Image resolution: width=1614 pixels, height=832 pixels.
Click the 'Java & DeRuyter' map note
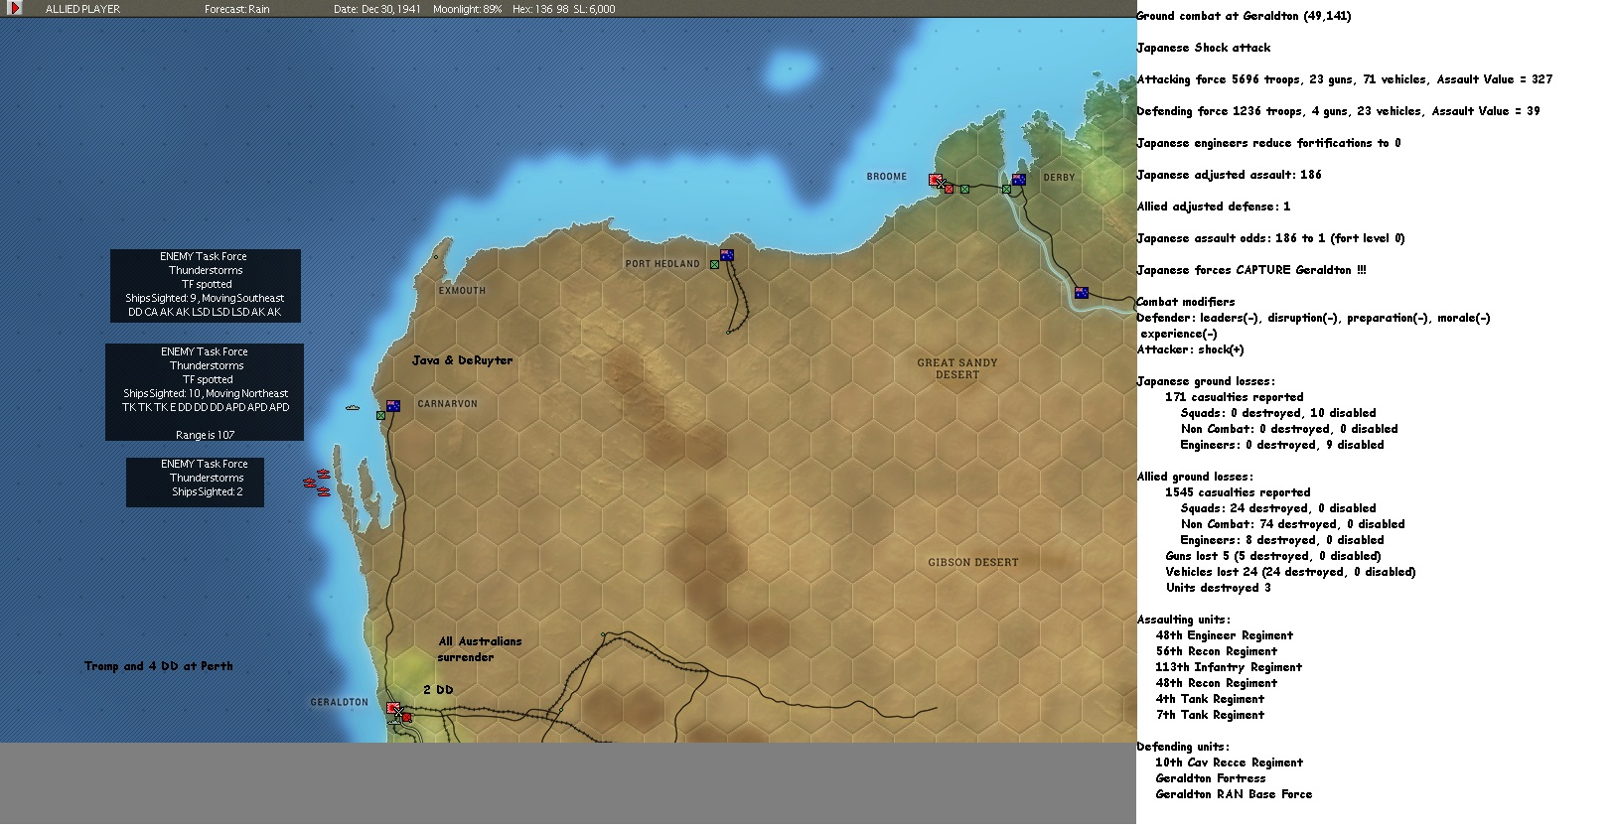pyautogui.click(x=463, y=360)
